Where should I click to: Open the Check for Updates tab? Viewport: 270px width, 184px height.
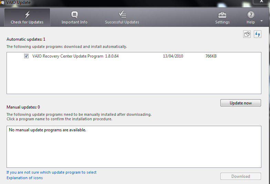[27, 17]
